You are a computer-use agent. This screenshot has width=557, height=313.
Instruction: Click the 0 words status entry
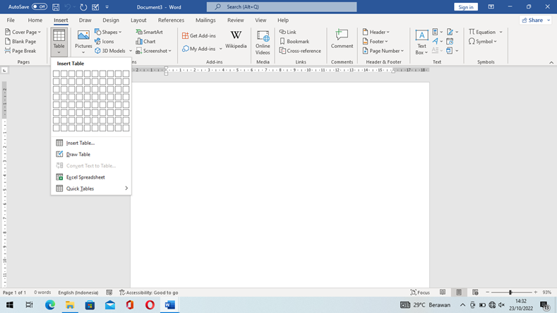click(42, 293)
